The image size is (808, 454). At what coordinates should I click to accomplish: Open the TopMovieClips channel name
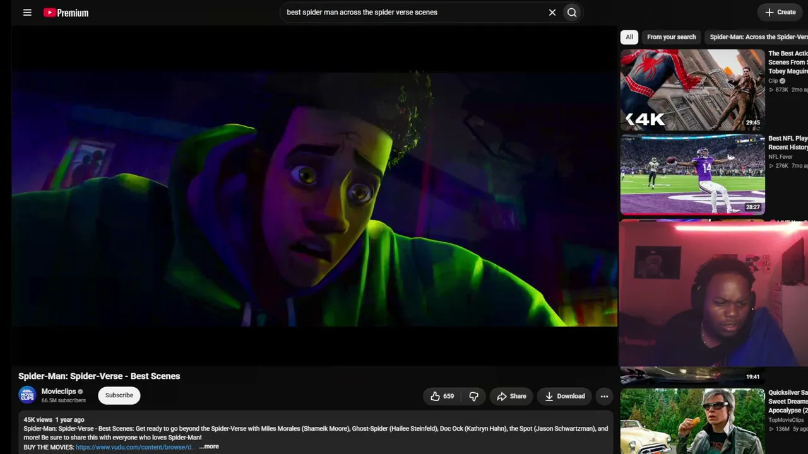(x=787, y=420)
